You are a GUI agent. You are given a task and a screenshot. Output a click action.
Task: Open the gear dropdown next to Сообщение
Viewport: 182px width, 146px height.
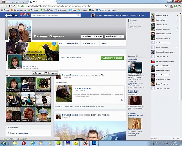coord(121,36)
